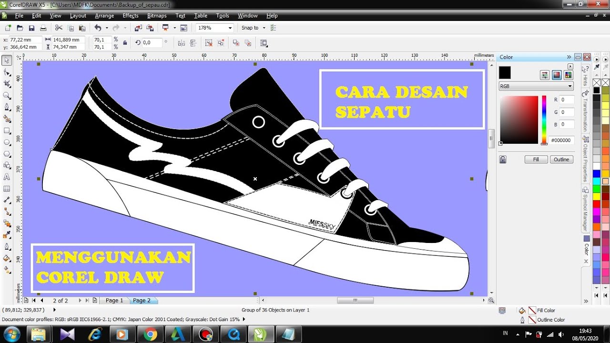This screenshot has height=343, width=610.
Task: Open the Color docker flyout arrow
Action: [x=570, y=66]
